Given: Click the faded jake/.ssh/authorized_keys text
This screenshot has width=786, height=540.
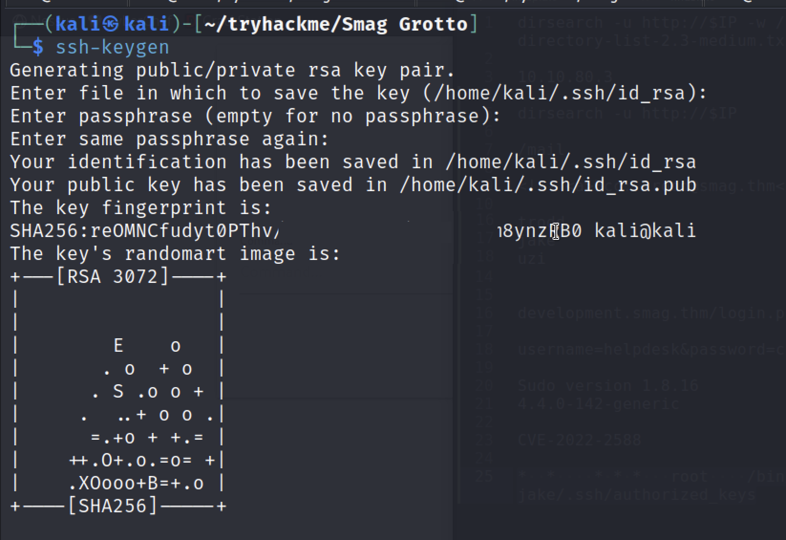Looking at the screenshot, I should [x=637, y=495].
